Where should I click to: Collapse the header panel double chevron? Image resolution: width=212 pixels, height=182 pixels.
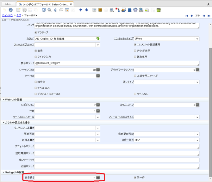pos(208,4)
